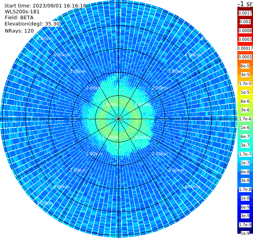Select the upper-right 4.00km range label

tap(192, 55)
